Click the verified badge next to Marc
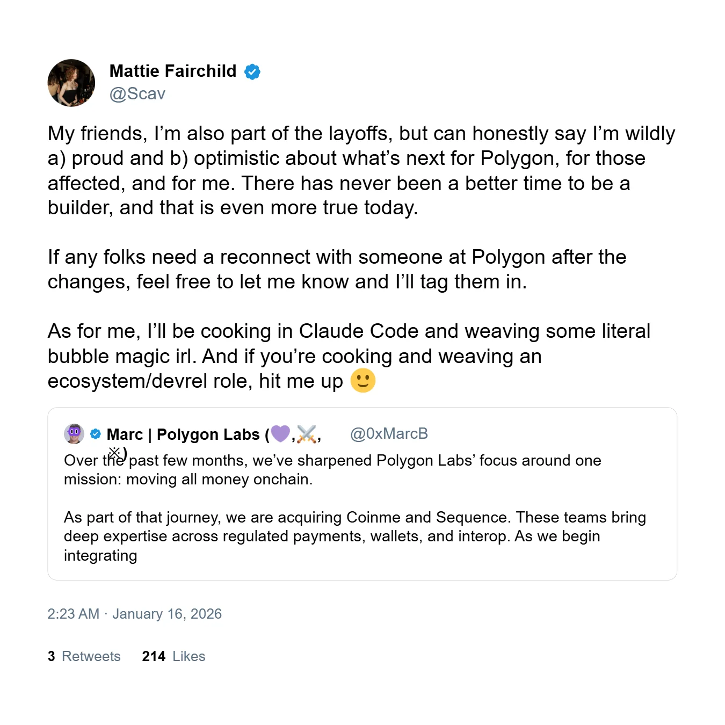Viewport: 725px width, 725px height. tap(96, 434)
